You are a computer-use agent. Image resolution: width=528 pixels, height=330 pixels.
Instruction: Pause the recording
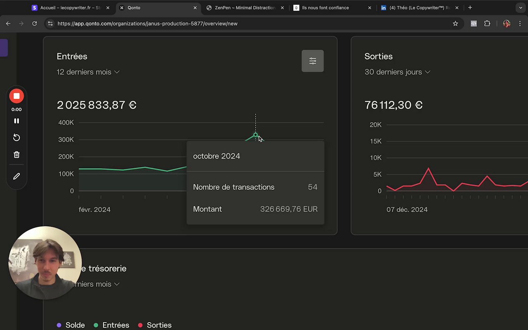tap(16, 121)
